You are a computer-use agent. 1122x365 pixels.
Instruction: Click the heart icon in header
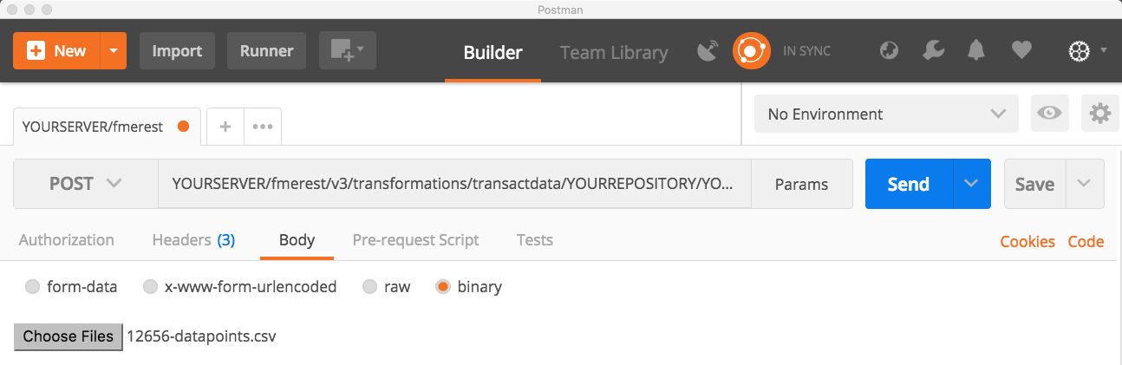pos(1021,51)
